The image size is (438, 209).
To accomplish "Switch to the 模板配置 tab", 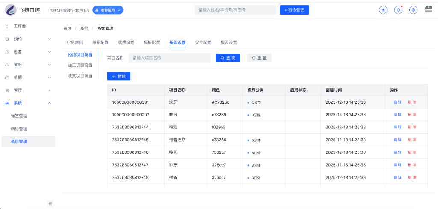I will 152,42.
